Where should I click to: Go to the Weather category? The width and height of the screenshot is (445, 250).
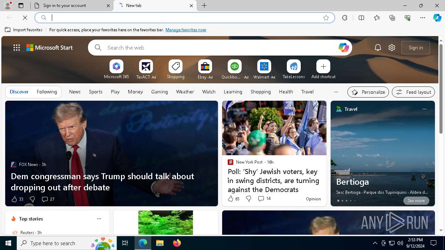point(185,92)
